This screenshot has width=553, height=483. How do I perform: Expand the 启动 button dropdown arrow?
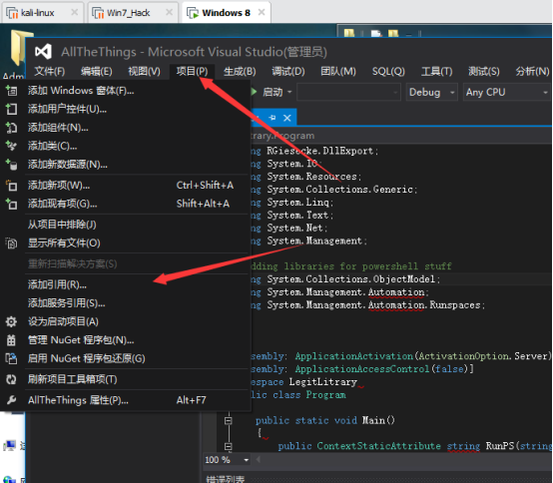click(x=289, y=92)
